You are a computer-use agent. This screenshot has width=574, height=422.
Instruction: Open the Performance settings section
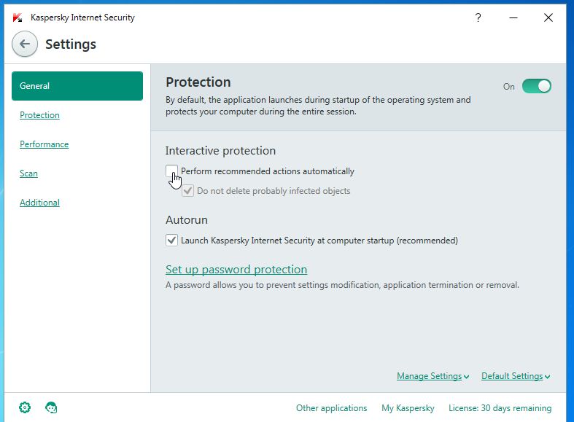44,144
